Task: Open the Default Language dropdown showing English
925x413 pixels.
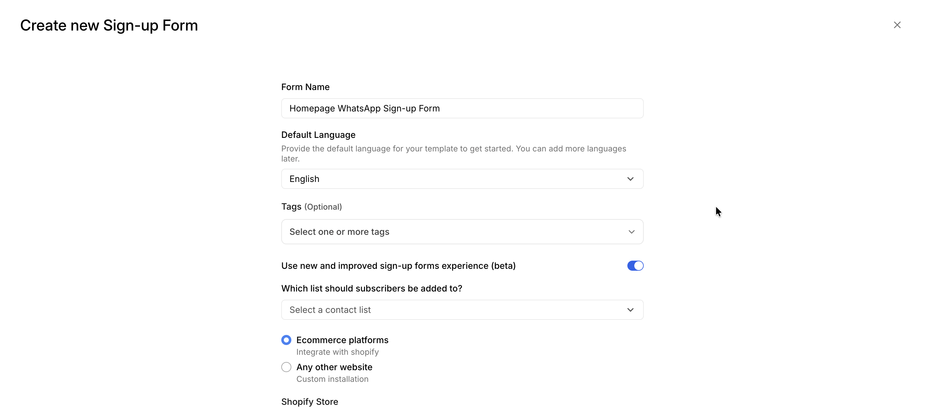Action: pyautogui.click(x=456, y=179)
